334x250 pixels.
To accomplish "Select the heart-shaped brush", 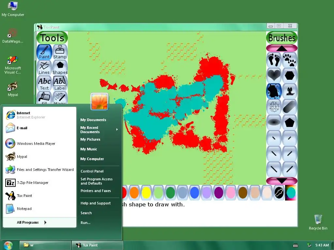I will coord(274,75).
